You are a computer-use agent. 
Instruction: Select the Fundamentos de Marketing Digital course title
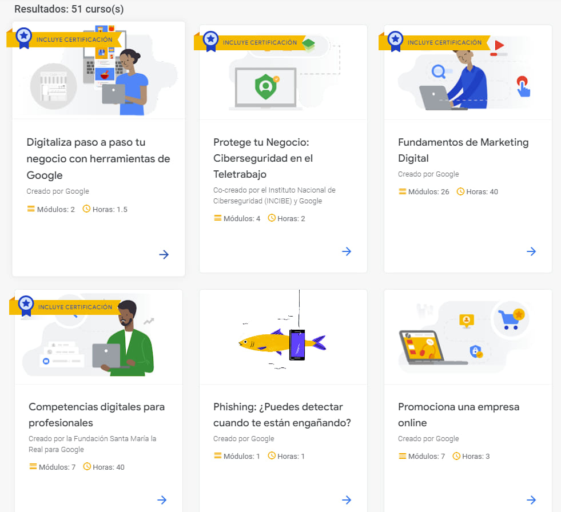464,150
